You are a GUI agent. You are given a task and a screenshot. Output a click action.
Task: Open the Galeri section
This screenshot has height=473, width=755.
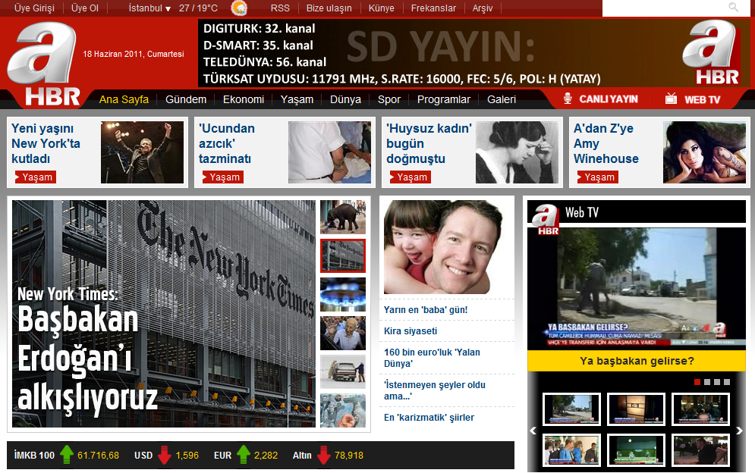502,99
